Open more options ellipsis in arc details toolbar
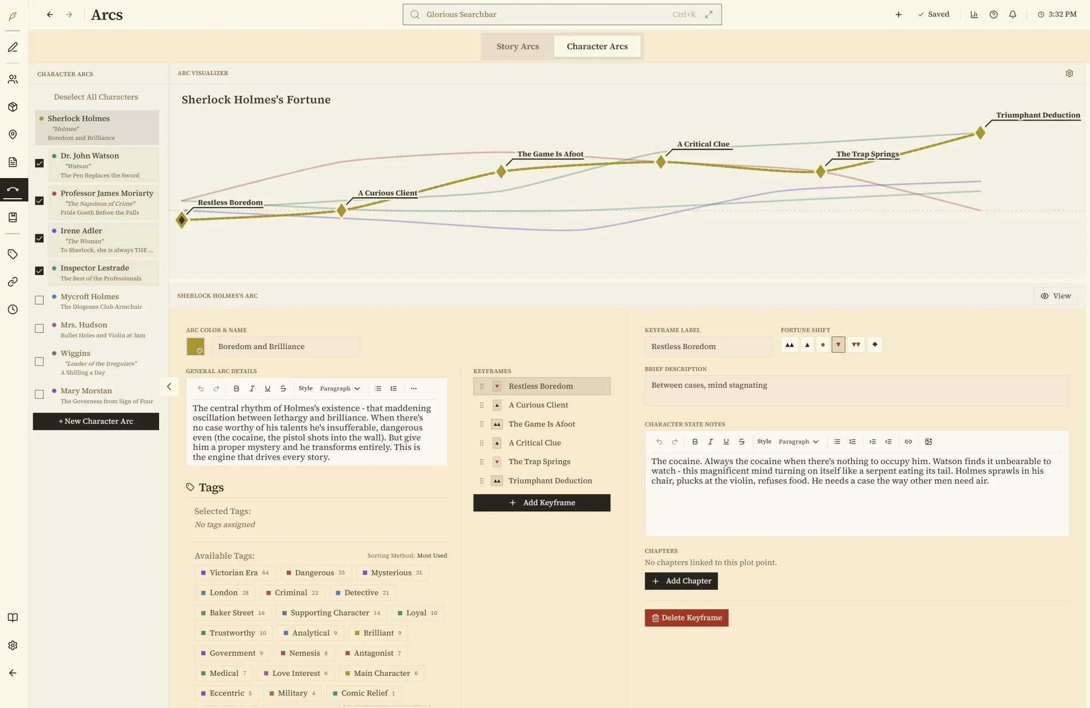 click(x=414, y=389)
